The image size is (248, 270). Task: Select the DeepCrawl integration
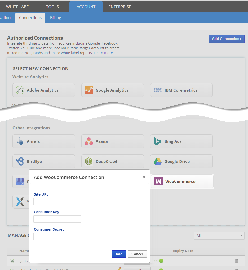coord(112,161)
